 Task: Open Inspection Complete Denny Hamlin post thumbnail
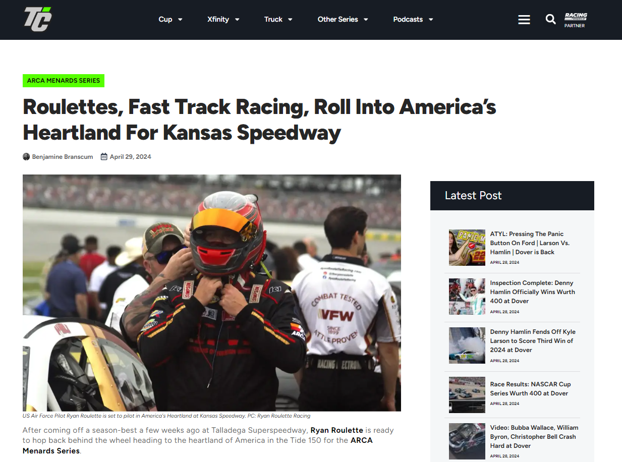pyautogui.click(x=467, y=297)
